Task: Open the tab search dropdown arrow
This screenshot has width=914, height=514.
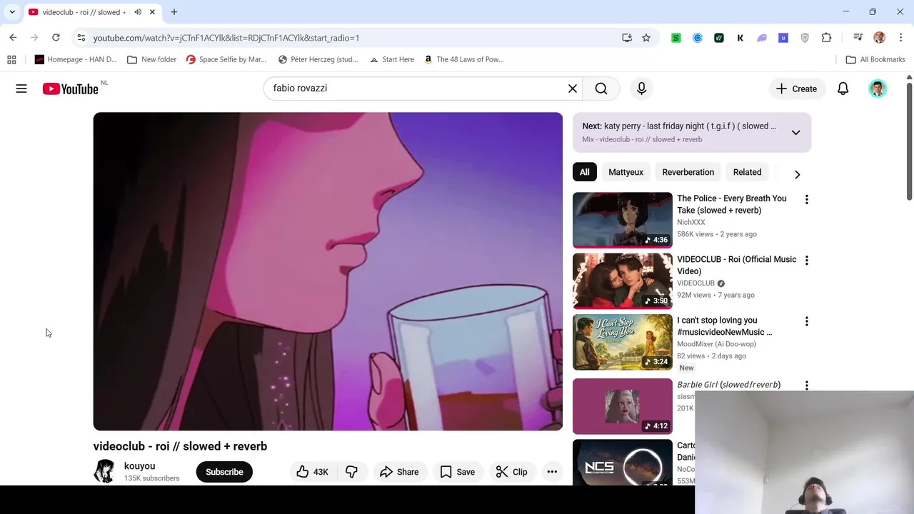Action: 12,12
